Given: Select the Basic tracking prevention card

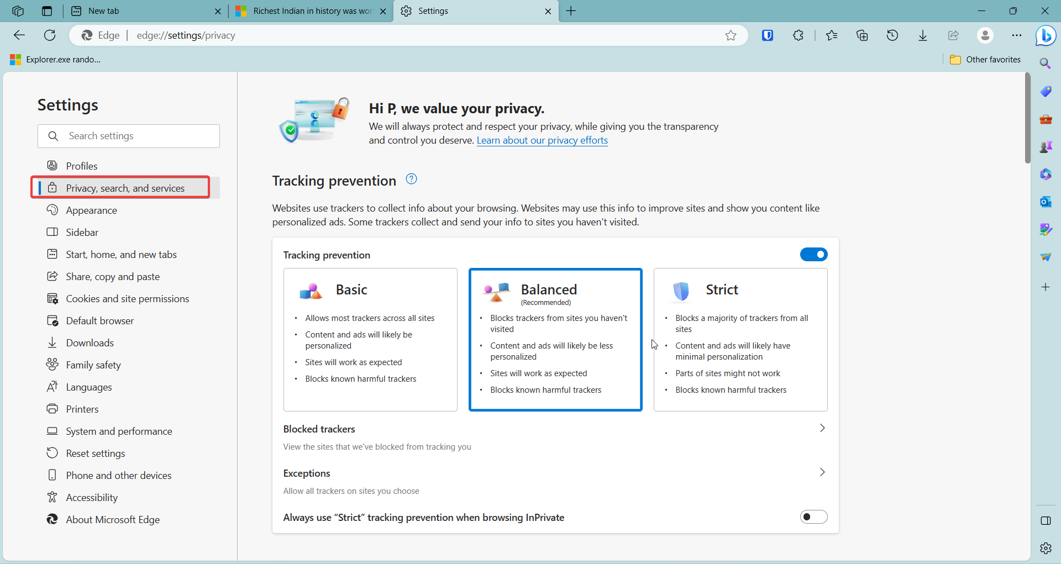Looking at the screenshot, I should coord(370,340).
